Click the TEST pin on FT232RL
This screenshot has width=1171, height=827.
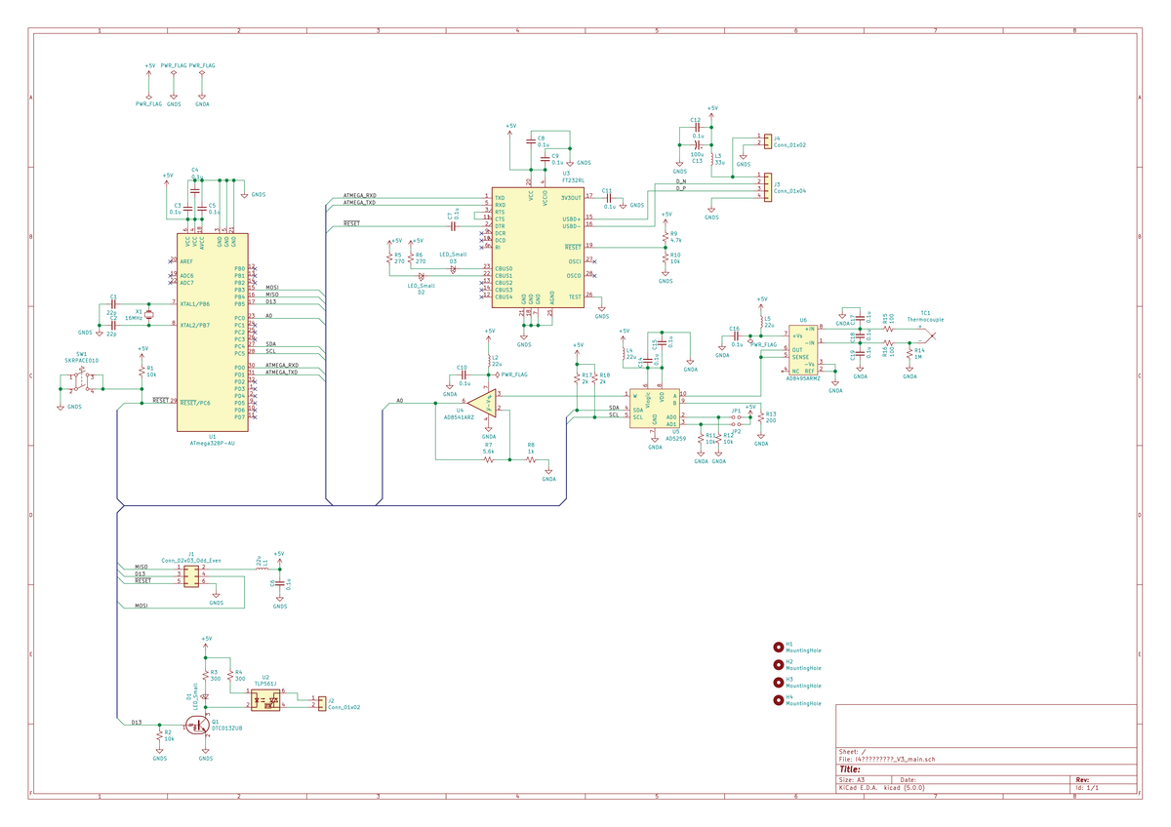575,296
